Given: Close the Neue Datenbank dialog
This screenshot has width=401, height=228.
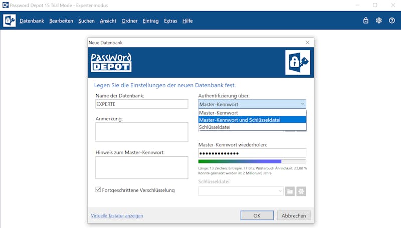Looking at the screenshot, I should (307, 43).
